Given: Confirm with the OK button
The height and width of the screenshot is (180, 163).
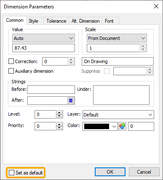Looking at the screenshot, I should [110, 172].
